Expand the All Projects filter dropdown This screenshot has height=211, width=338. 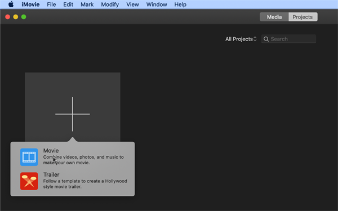241,39
